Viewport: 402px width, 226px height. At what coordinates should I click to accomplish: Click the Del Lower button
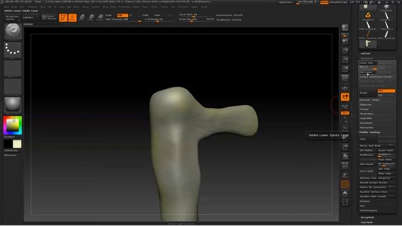point(368,72)
